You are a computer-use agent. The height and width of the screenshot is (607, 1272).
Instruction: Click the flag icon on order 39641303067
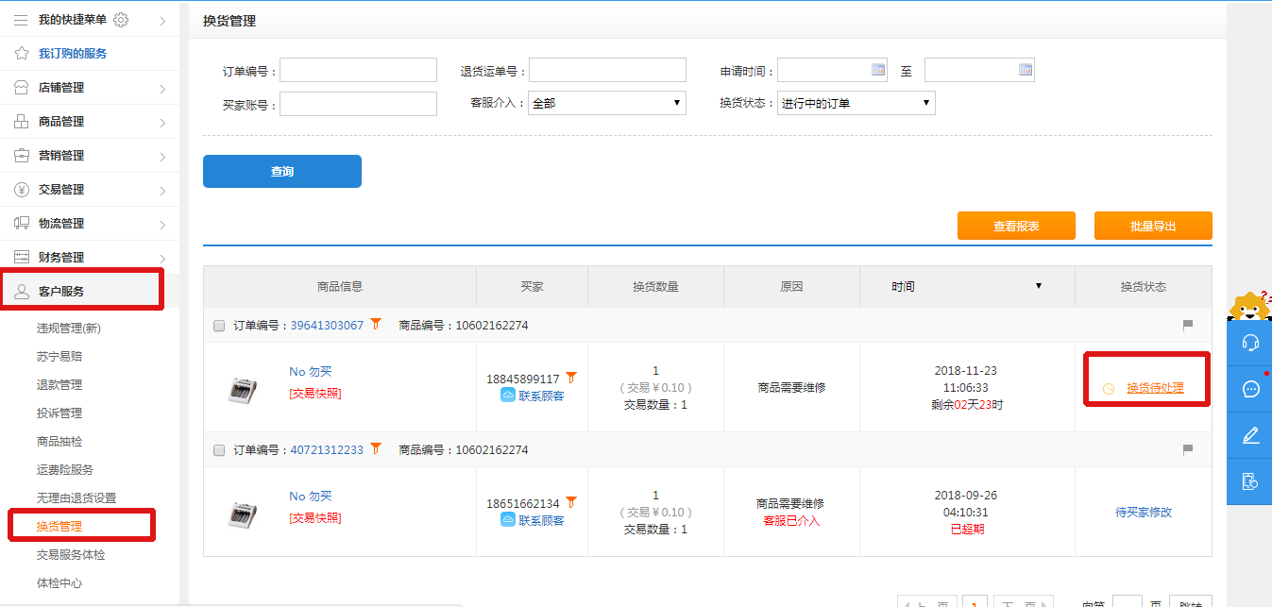pyautogui.click(x=1188, y=326)
